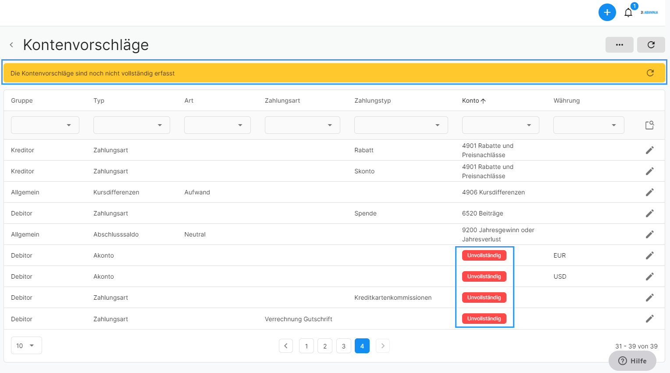The height and width of the screenshot is (373, 670).
Task: Click the refresh button at top right
Action: click(x=651, y=45)
